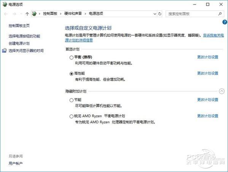Minimize the Power Options window
The image size is (228, 172).
click(195, 5)
